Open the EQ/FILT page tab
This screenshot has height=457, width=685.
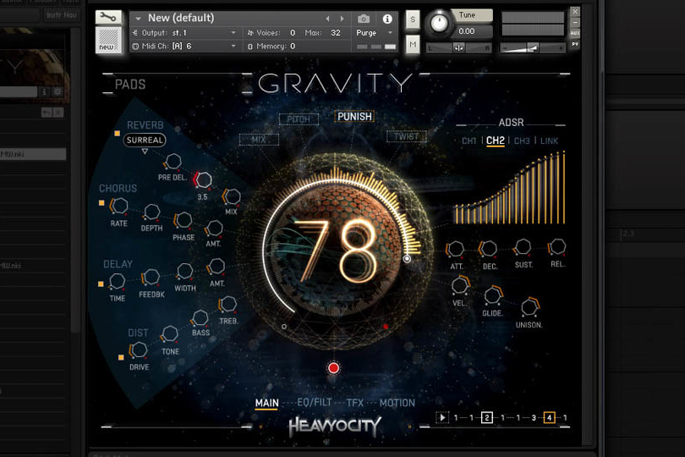[x=314, y=403]
